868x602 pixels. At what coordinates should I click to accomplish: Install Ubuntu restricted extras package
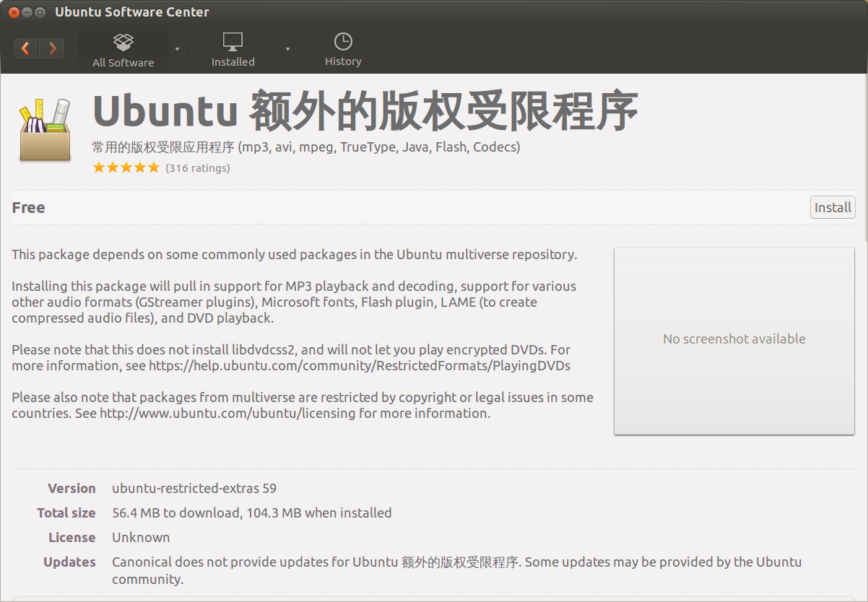pyautogui.click(x=833, y=207)
